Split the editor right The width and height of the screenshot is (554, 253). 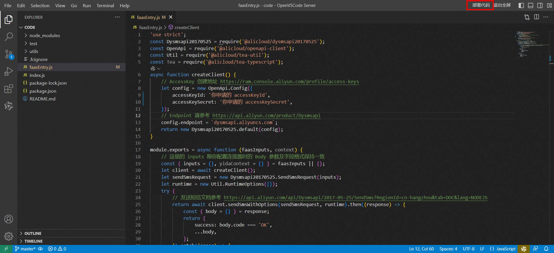tap(536, 17)
